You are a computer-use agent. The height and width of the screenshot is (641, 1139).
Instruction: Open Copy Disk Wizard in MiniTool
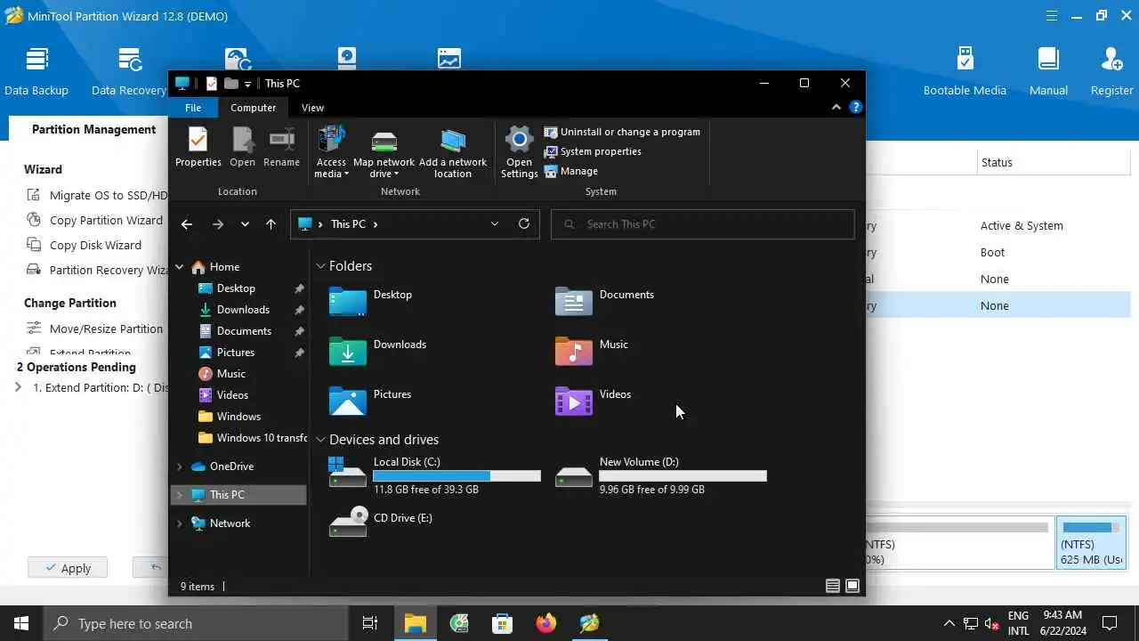coord(85,245)
